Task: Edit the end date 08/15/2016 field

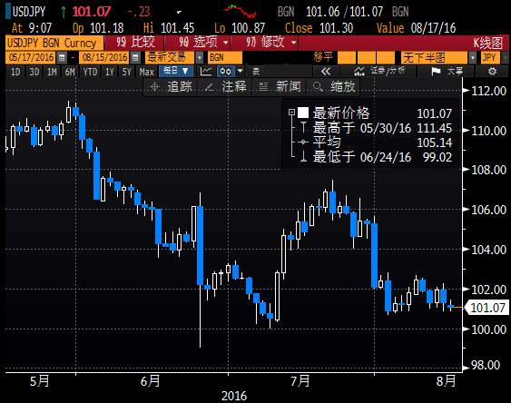Action: 104,58
